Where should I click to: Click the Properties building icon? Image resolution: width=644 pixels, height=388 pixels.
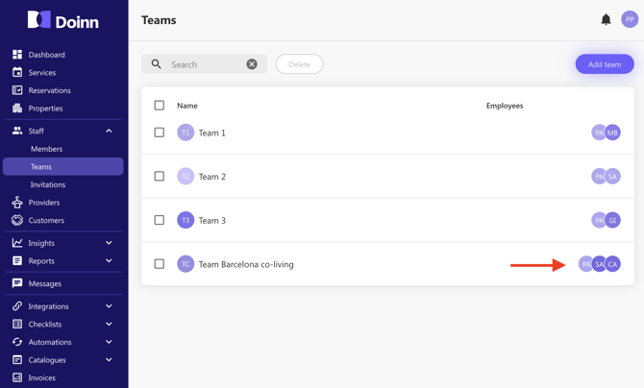(x=17, y=109)
